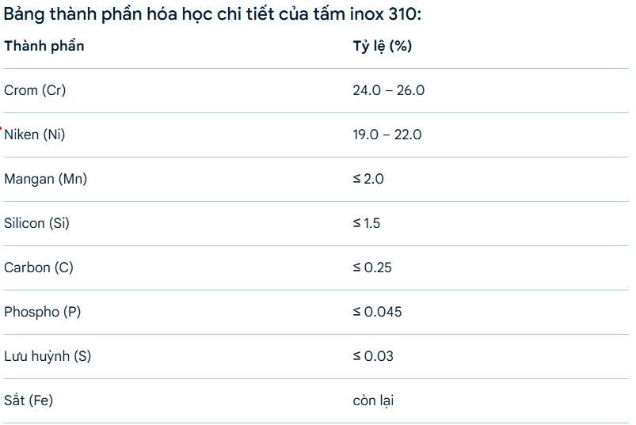This screenshot has height=425, width=636.
Task: Click the '≤ 0.045' phosphorus value
Action: 377,312
